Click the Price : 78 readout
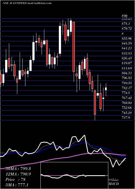 point(15,179)
